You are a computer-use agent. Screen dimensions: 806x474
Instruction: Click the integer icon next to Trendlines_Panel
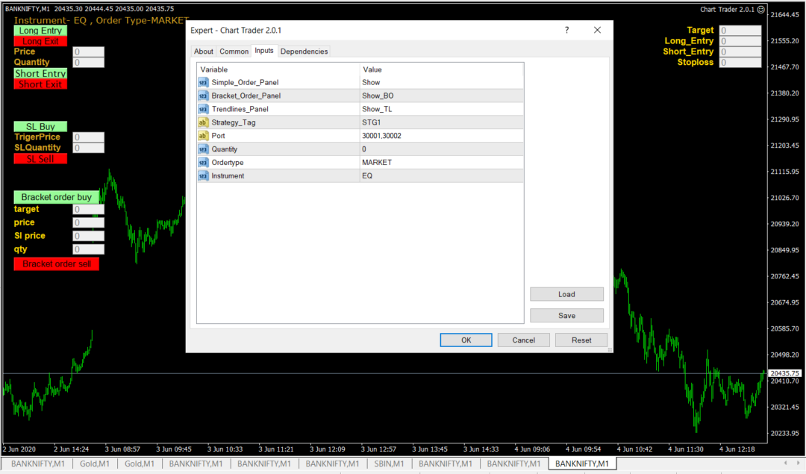(203, 108)
